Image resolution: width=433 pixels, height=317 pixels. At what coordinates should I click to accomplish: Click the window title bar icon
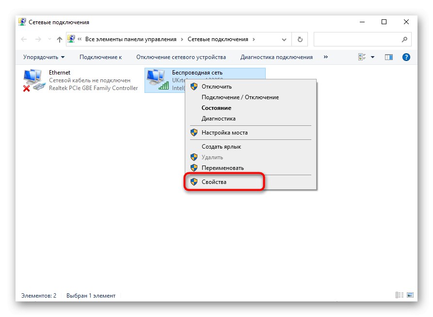click(x=22, y=22)
